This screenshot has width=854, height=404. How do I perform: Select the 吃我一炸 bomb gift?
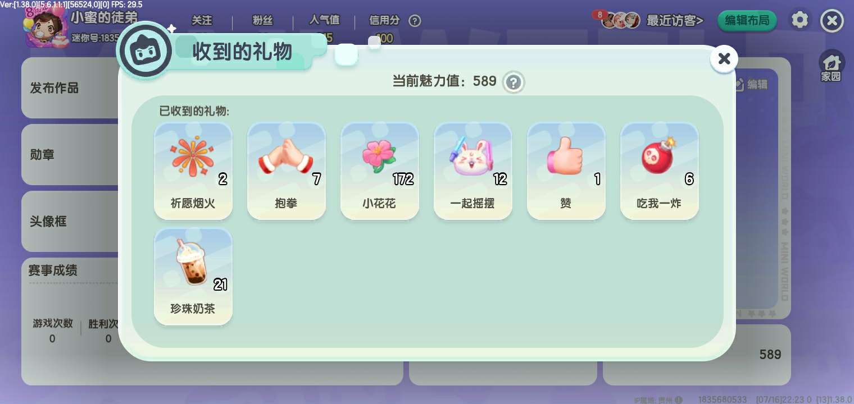pyautogui.click(x=660, y=171)
